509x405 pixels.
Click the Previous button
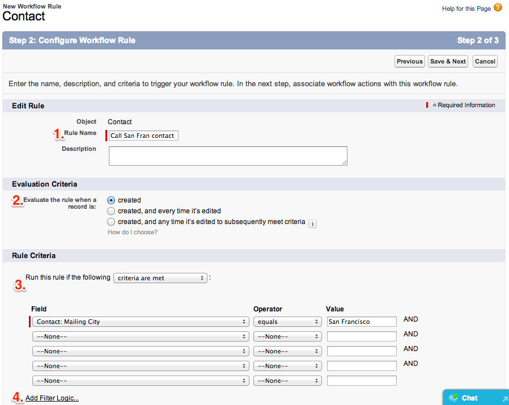click(409, 61)
